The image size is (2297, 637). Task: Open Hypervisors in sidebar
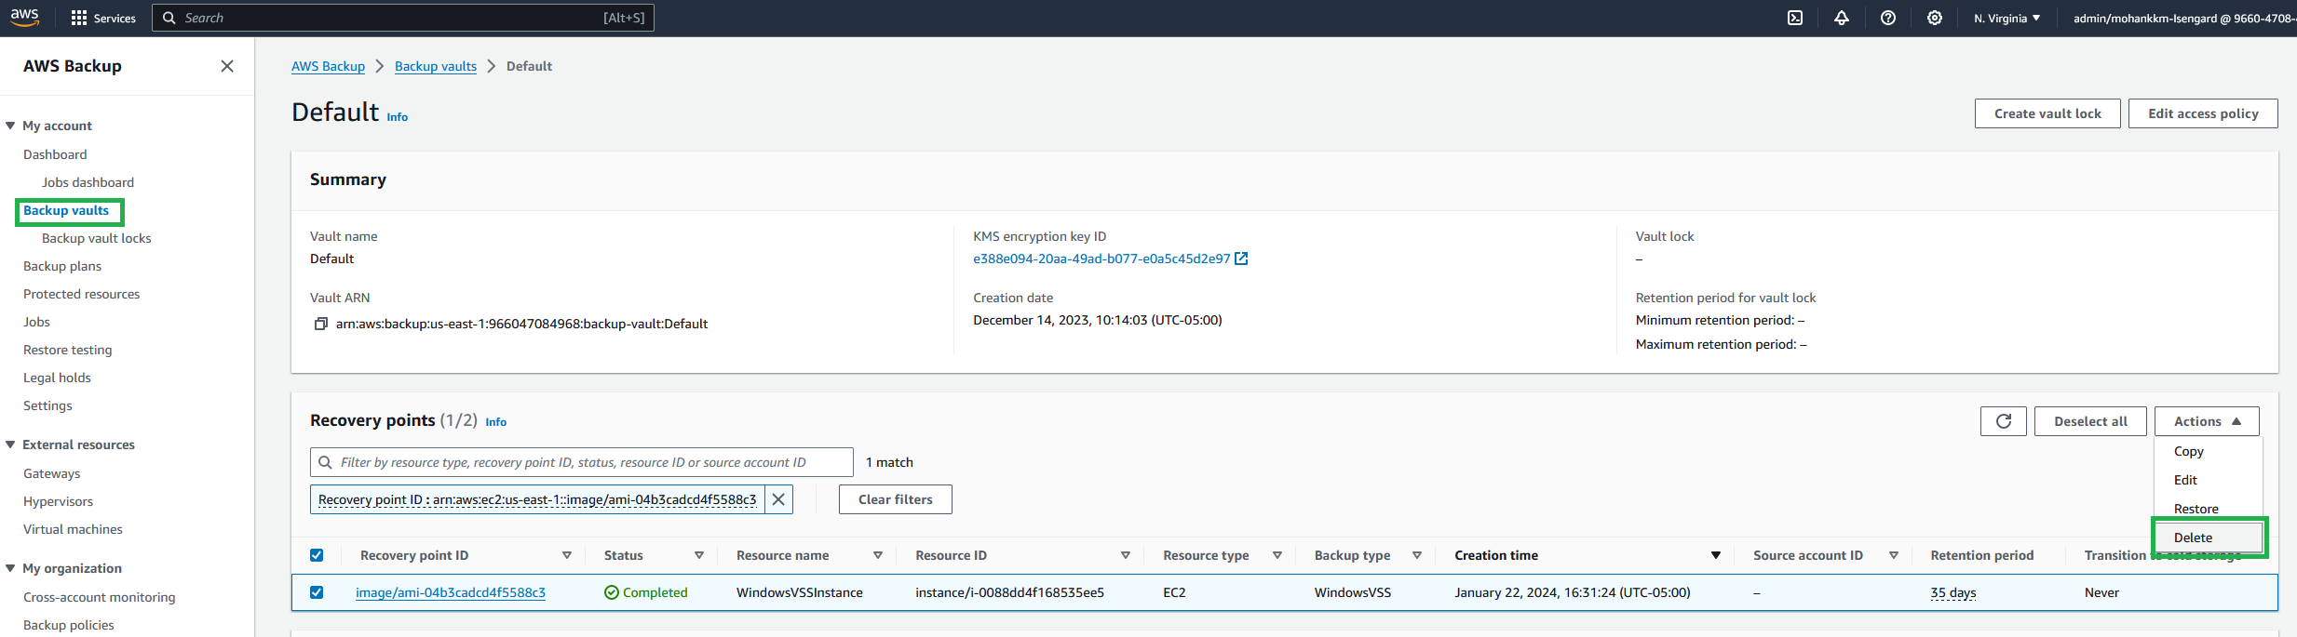[58, 501]
